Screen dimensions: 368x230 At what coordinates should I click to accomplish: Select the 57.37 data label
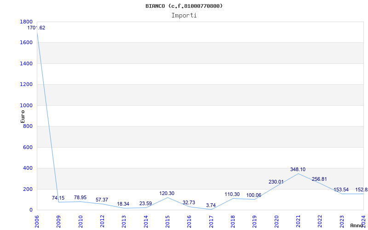tap(102, 200)
